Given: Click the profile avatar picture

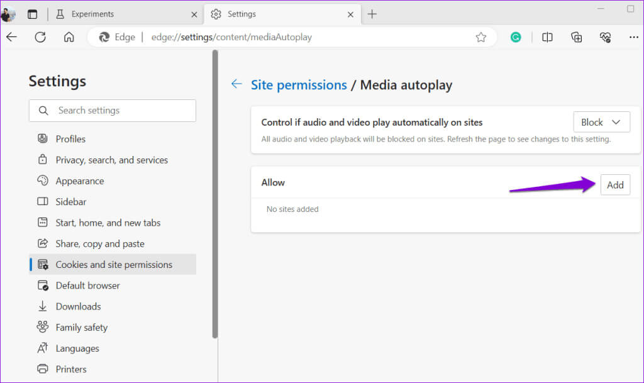Looking at the screenshot, I should [x=8, y=14].
